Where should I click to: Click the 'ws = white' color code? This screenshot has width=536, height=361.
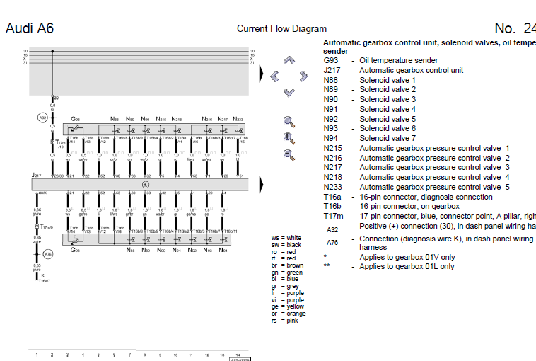pos(286,238)
